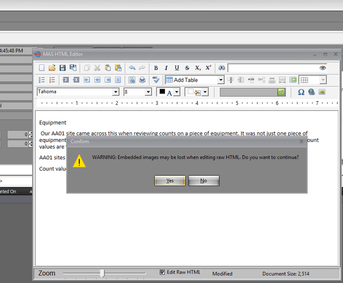Viewport: 343px width, 283px height.
Task: Click the Yes button in Confirm dialog
Action: [x=170, y=181]
